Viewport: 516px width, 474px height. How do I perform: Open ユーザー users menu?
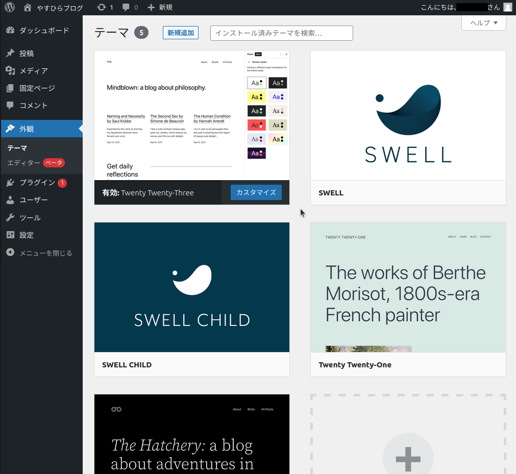coord(41,200)
